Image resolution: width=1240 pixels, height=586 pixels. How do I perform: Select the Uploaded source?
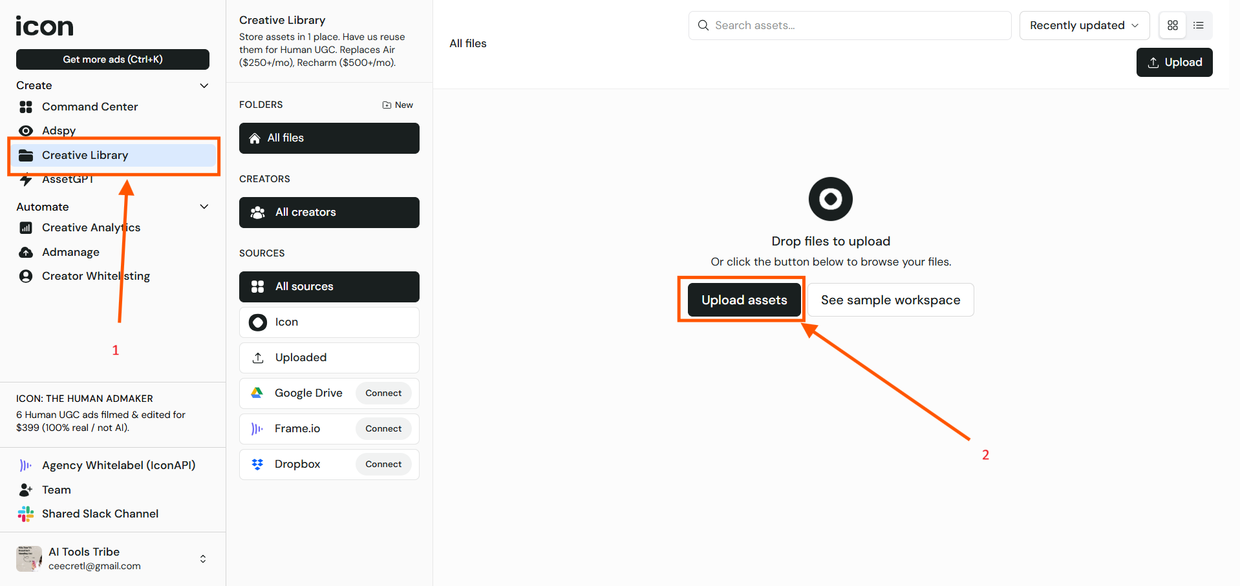329,358
